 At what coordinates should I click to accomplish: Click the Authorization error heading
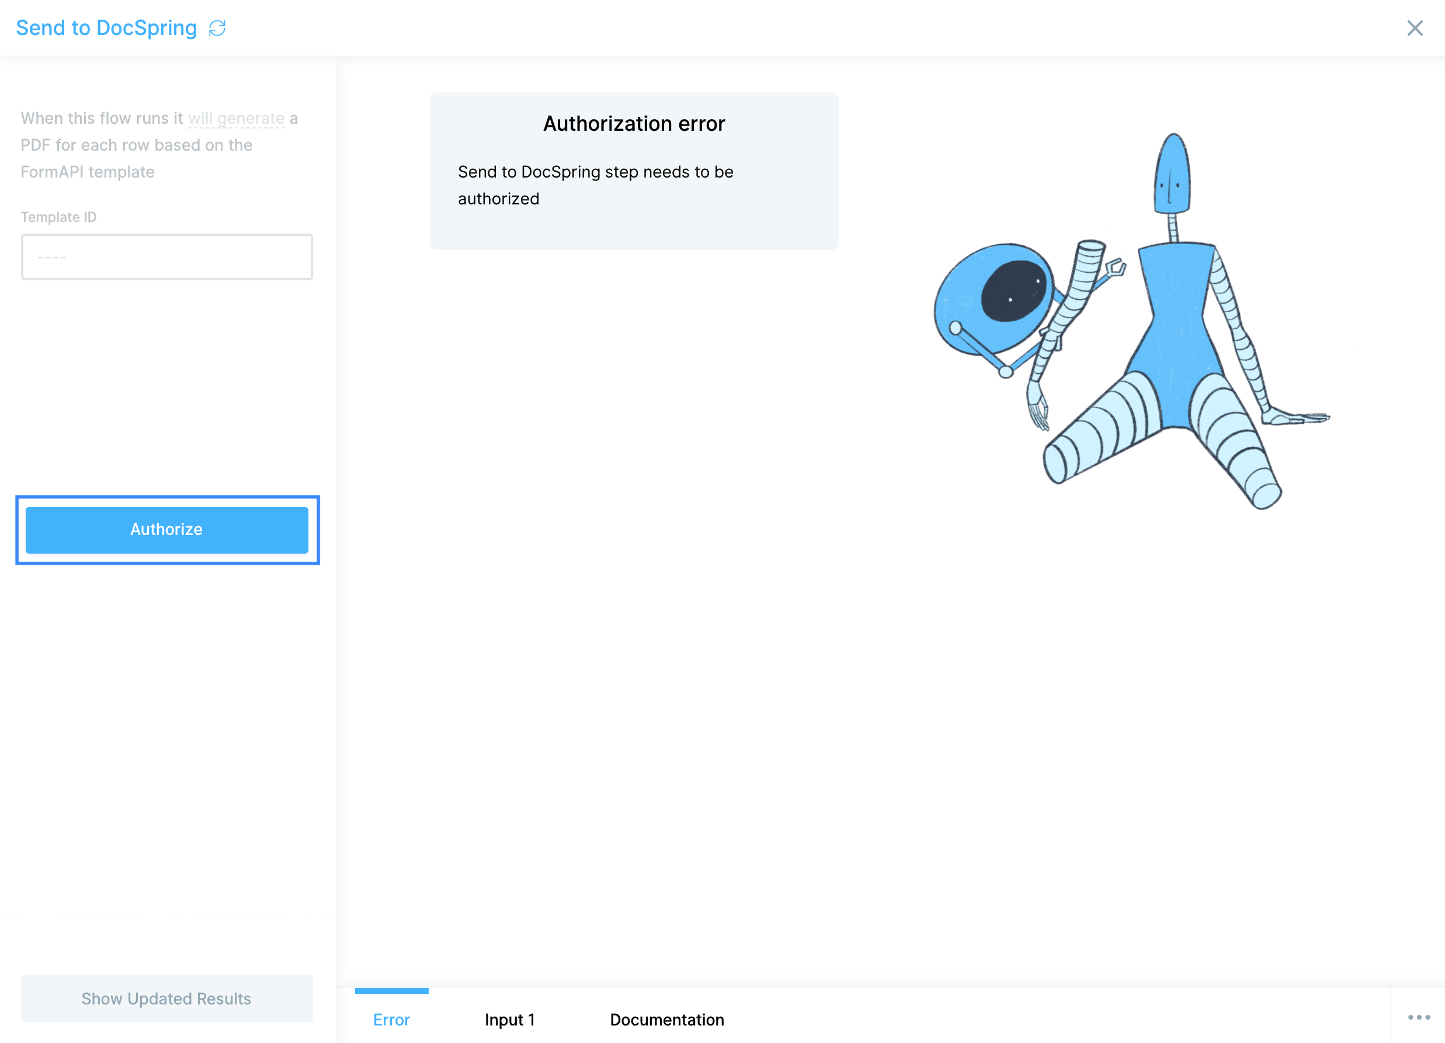click(x=634, y=124)
